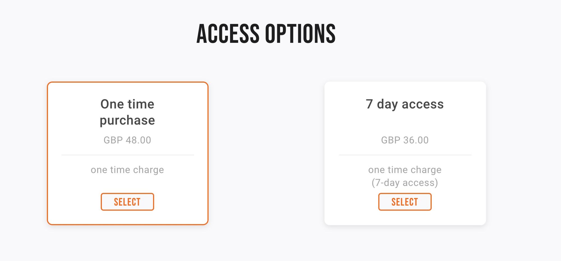561x261 pixels.
Task: Click the "(7-day access)" note text
Action: (x=405, y=183)
